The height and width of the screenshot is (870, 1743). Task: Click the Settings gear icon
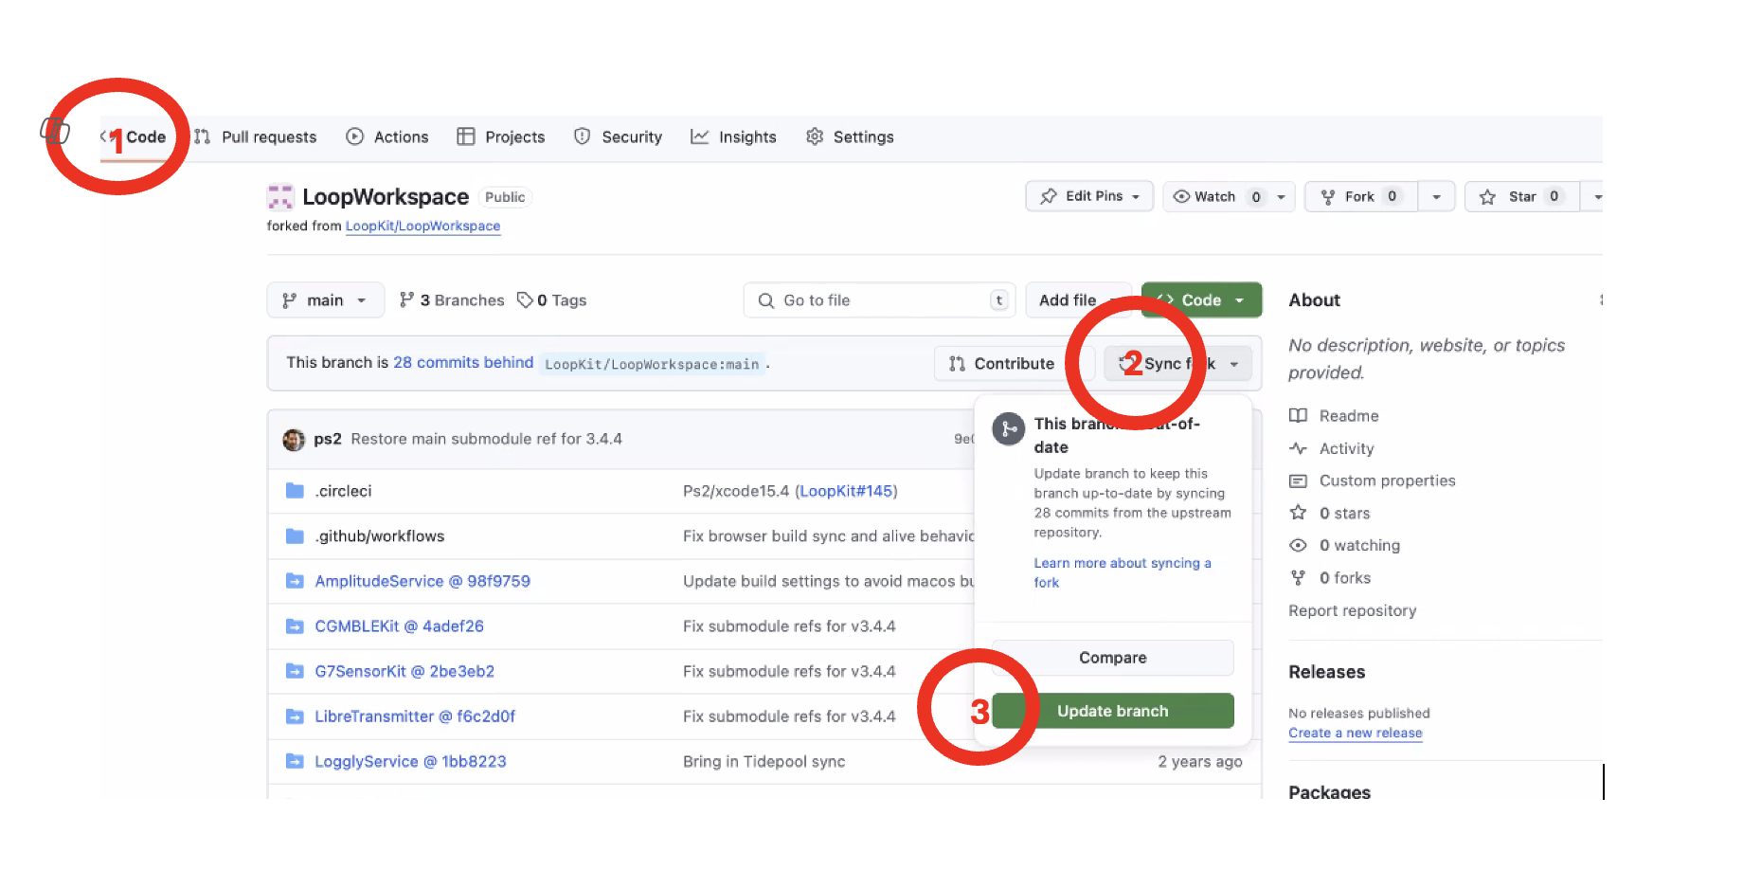pyautogui.click(x=815, y=136)
